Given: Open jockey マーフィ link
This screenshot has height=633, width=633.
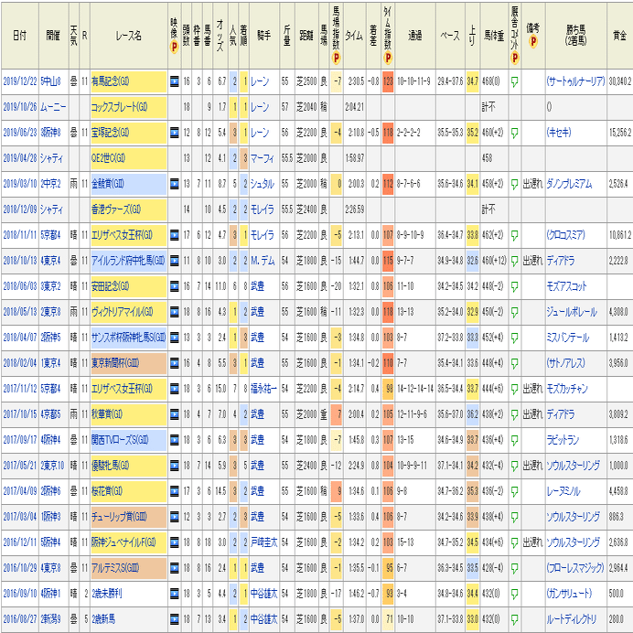Looking at the screenshot, I should click(262, 158).
